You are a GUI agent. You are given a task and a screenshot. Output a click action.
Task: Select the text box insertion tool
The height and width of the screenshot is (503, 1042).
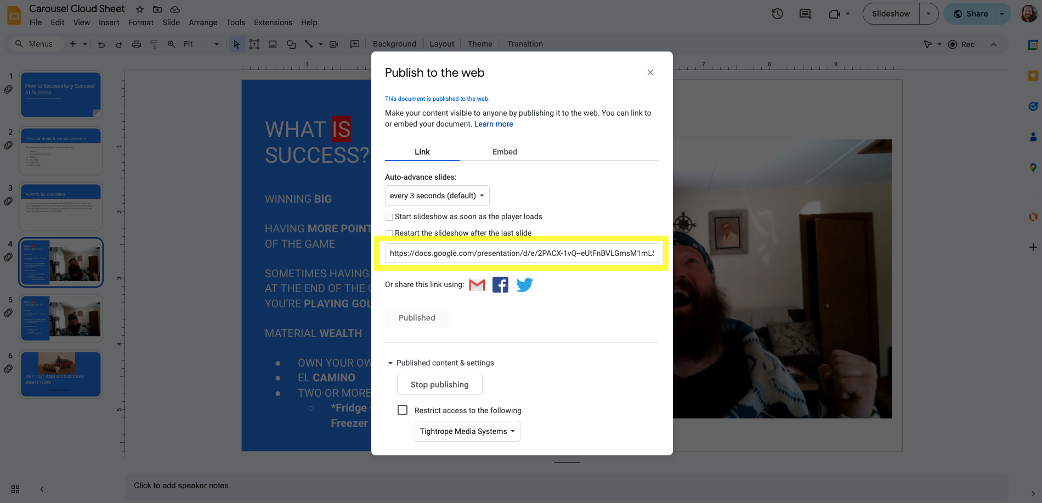[254, 44]
